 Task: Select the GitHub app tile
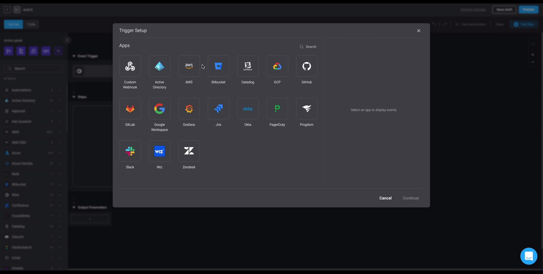(x=307, y=66)
